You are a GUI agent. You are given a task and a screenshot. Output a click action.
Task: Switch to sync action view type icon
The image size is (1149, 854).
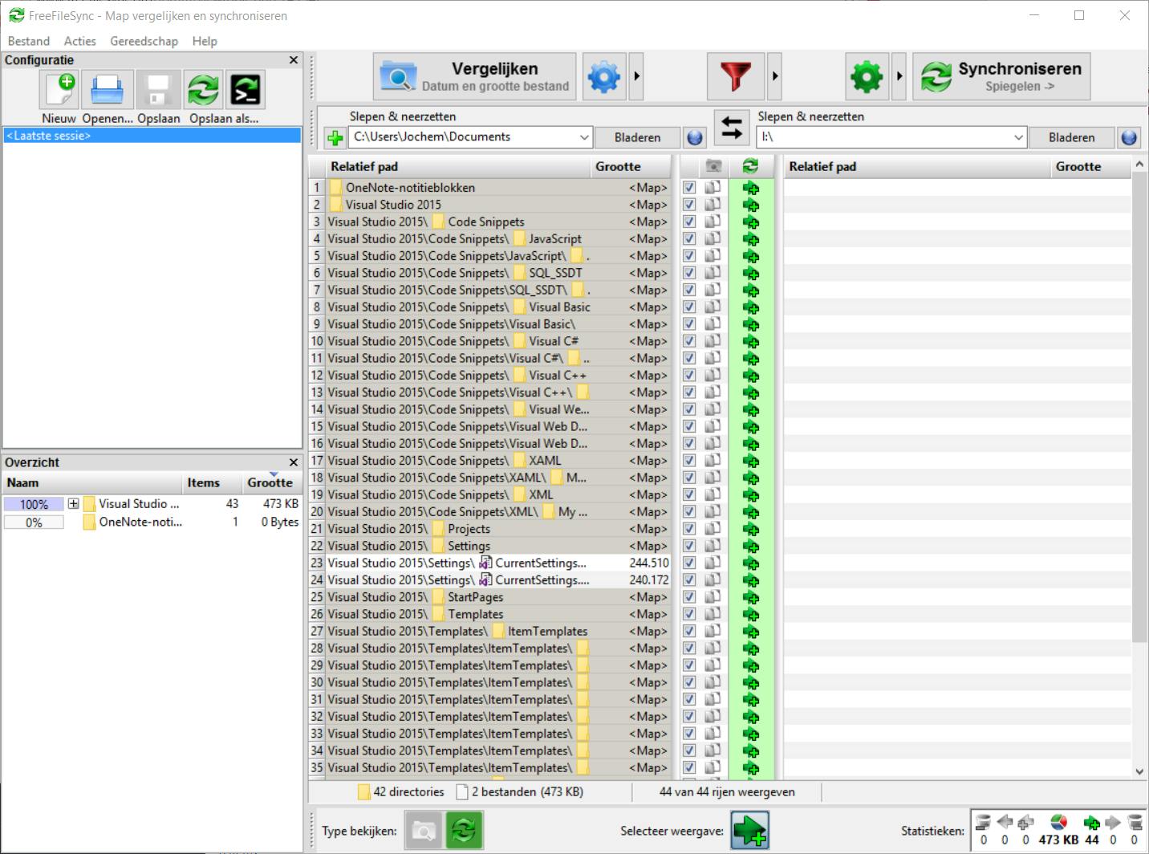point(465,830)
